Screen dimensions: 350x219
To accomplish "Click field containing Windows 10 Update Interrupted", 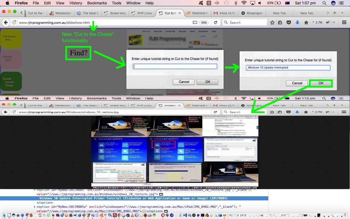I will pos(288,68).
